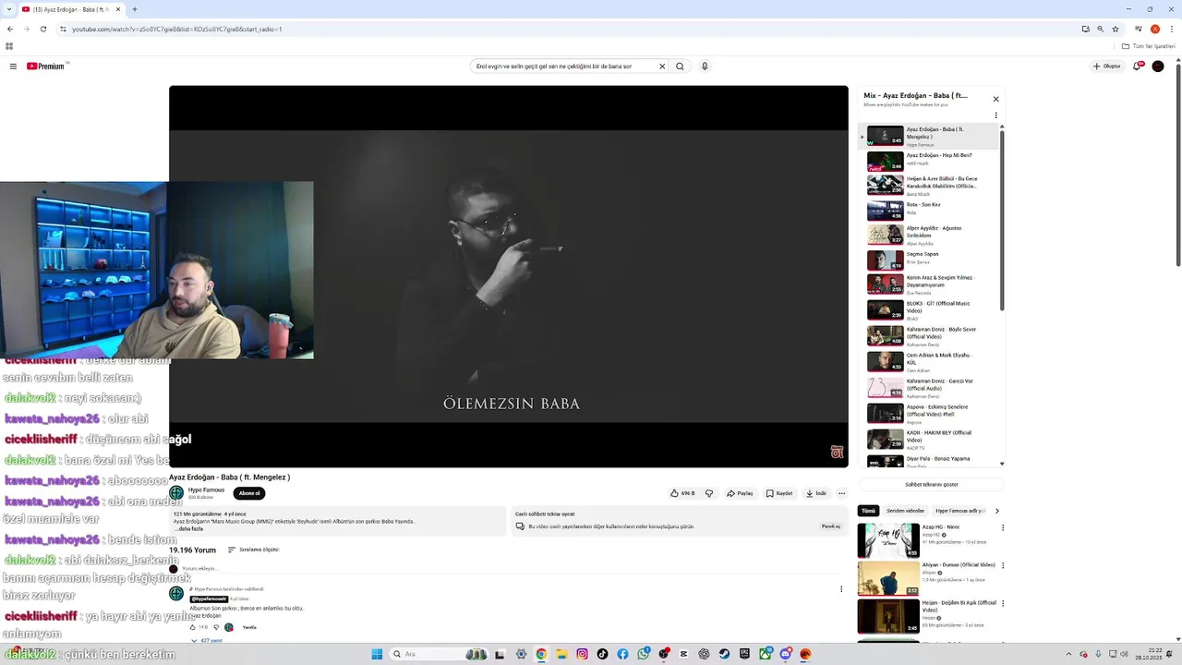Like the video showing 696 B
The width and height of the screenshot is (1182, 665).
[682, 493]
